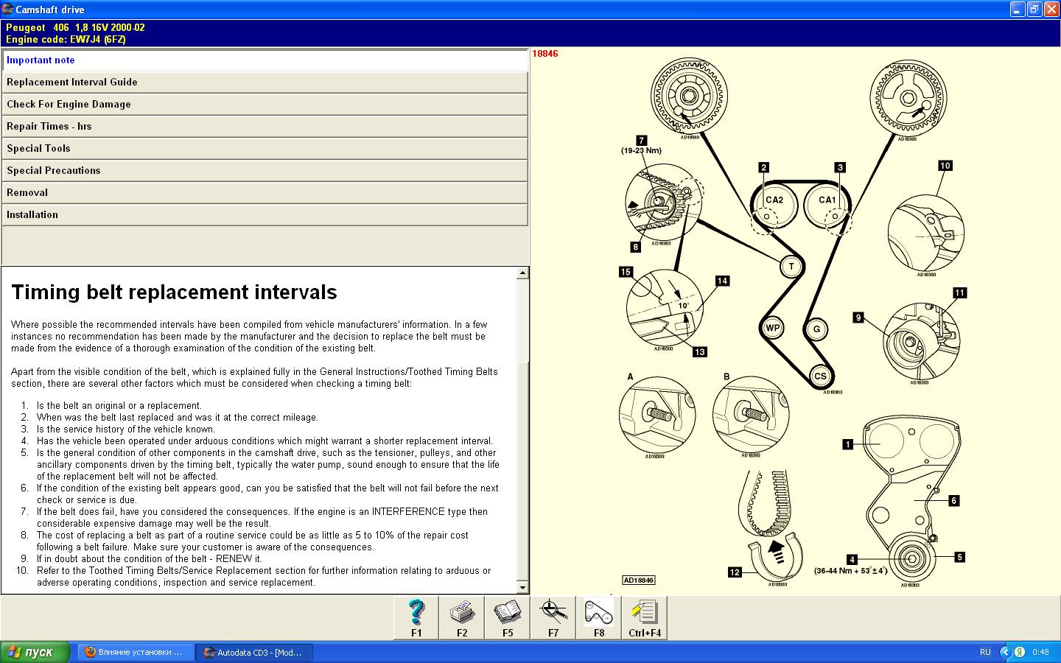The width and height of the screenshot is (1061, 663).
Task: Open Check For Engine Damage section
Action: tap(265, 105)
